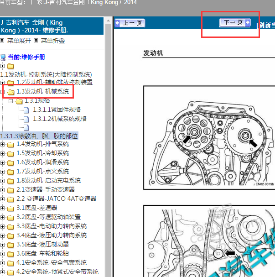
Task: Expand the 1.1发动机-控制系统 tree node
Action: coord(2,66)
